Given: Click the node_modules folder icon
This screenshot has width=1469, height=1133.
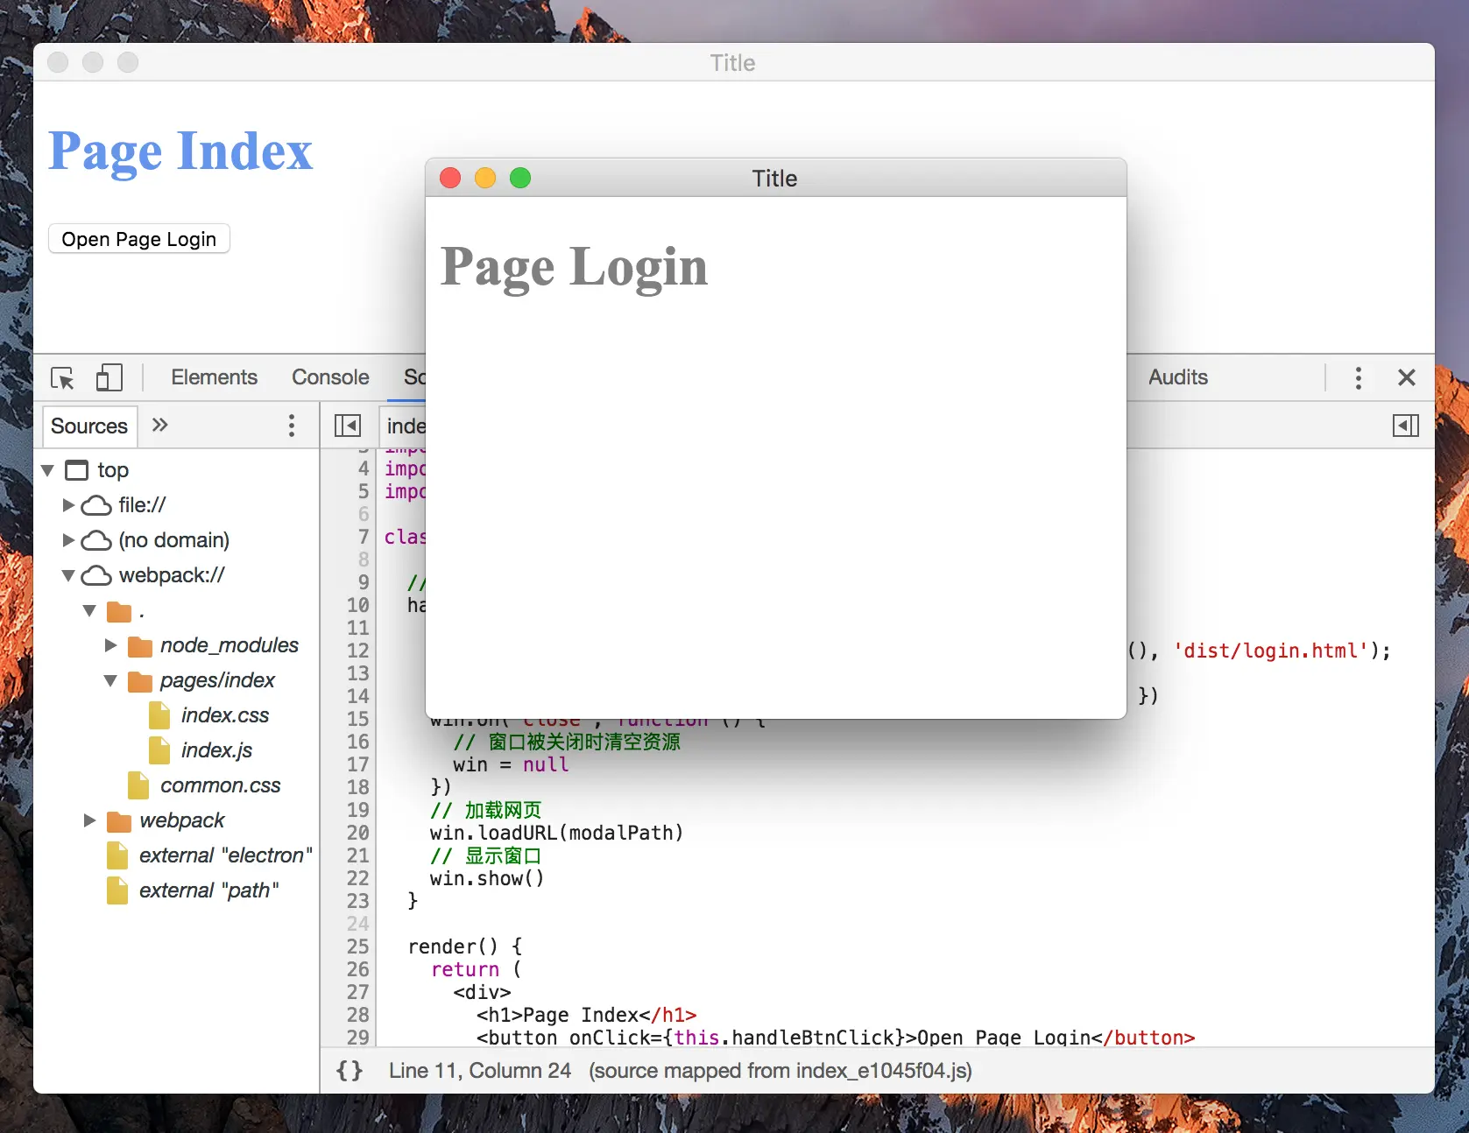Looking at the screenshot, I should (x=140, y=646).
